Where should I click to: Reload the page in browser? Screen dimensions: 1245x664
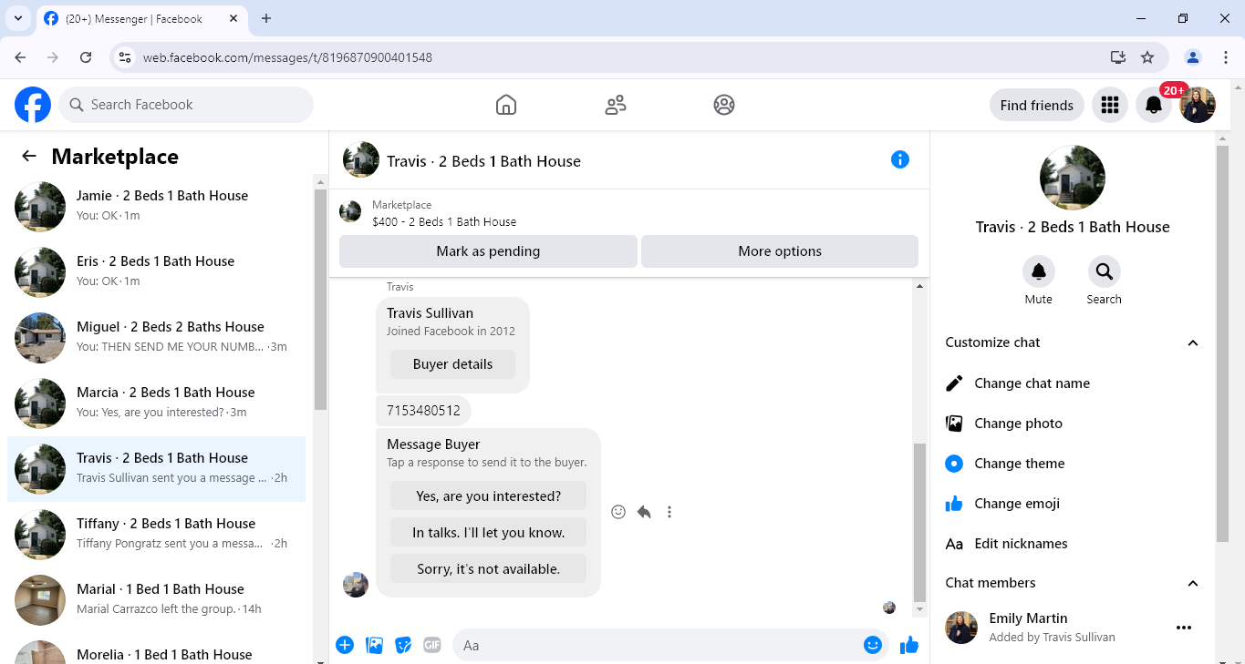(86, 57)
